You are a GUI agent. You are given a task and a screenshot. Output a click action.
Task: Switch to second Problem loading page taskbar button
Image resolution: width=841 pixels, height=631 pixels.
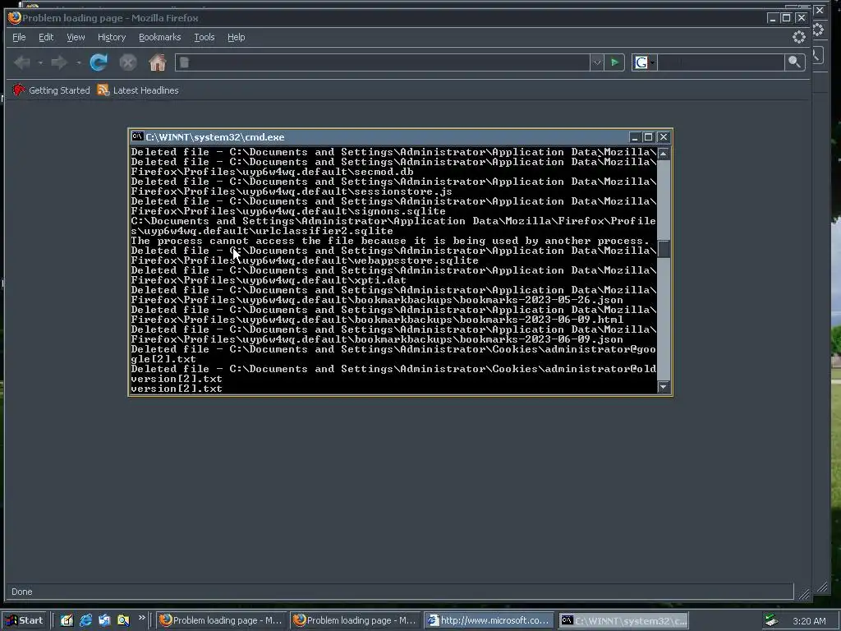tap(356, 620)
